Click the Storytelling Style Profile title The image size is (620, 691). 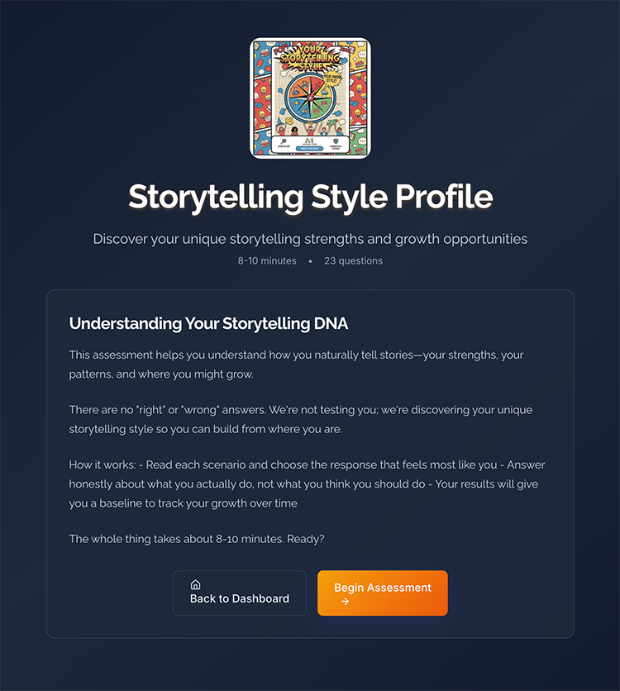click(310, 198)
